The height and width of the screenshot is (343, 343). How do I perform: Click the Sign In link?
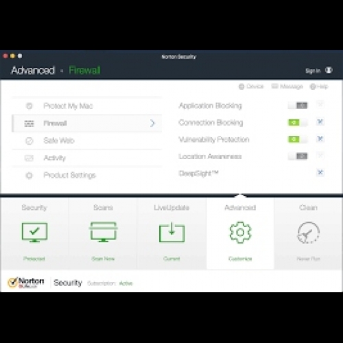pyautogui.click(x=313, y=71)
